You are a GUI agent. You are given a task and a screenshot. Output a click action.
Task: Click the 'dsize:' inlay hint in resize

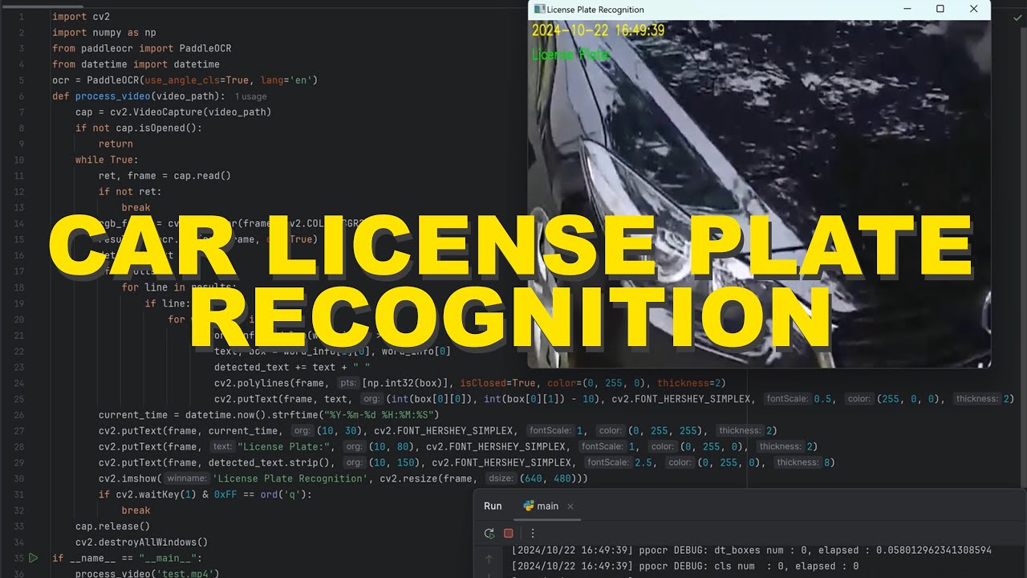point(501,478)
